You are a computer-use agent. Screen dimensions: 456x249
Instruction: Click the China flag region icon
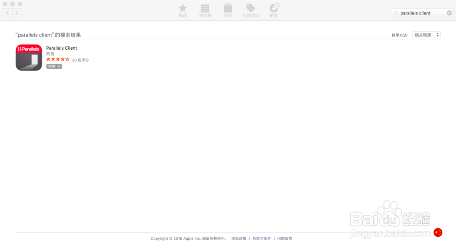point(438,233)
